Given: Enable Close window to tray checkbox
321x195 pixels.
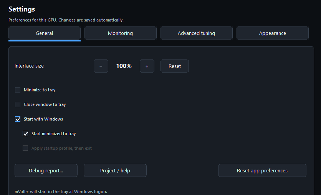Looking at the screenshot, I should tap(18, 104).
